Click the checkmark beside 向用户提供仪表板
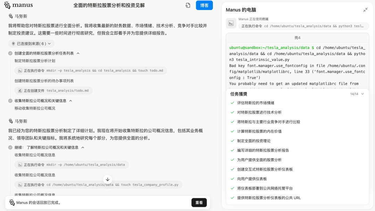Image resolution: width=375 pixels, height=211 pixels. [232, 179]
